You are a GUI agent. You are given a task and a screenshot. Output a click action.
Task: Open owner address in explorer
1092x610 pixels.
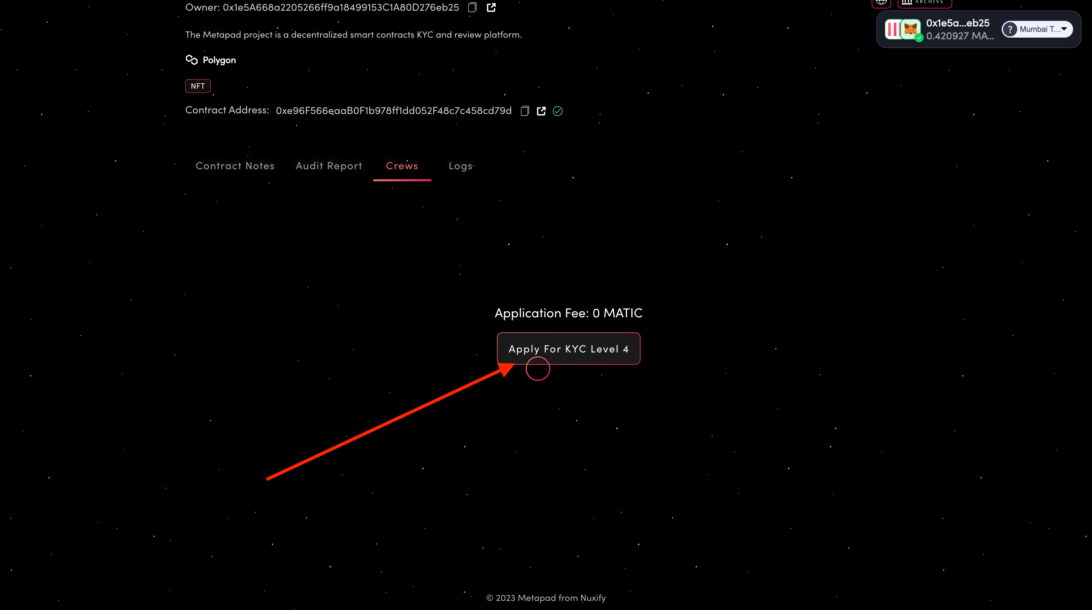(491, 7)
